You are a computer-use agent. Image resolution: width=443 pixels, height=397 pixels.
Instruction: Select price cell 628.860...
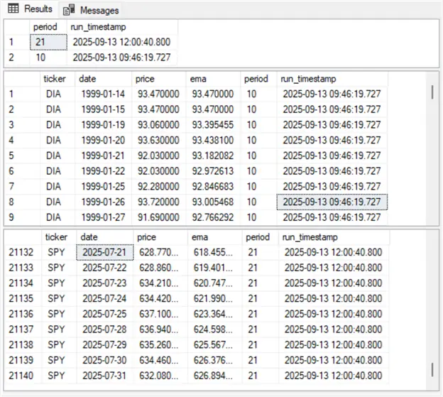(x=159, y=268)
